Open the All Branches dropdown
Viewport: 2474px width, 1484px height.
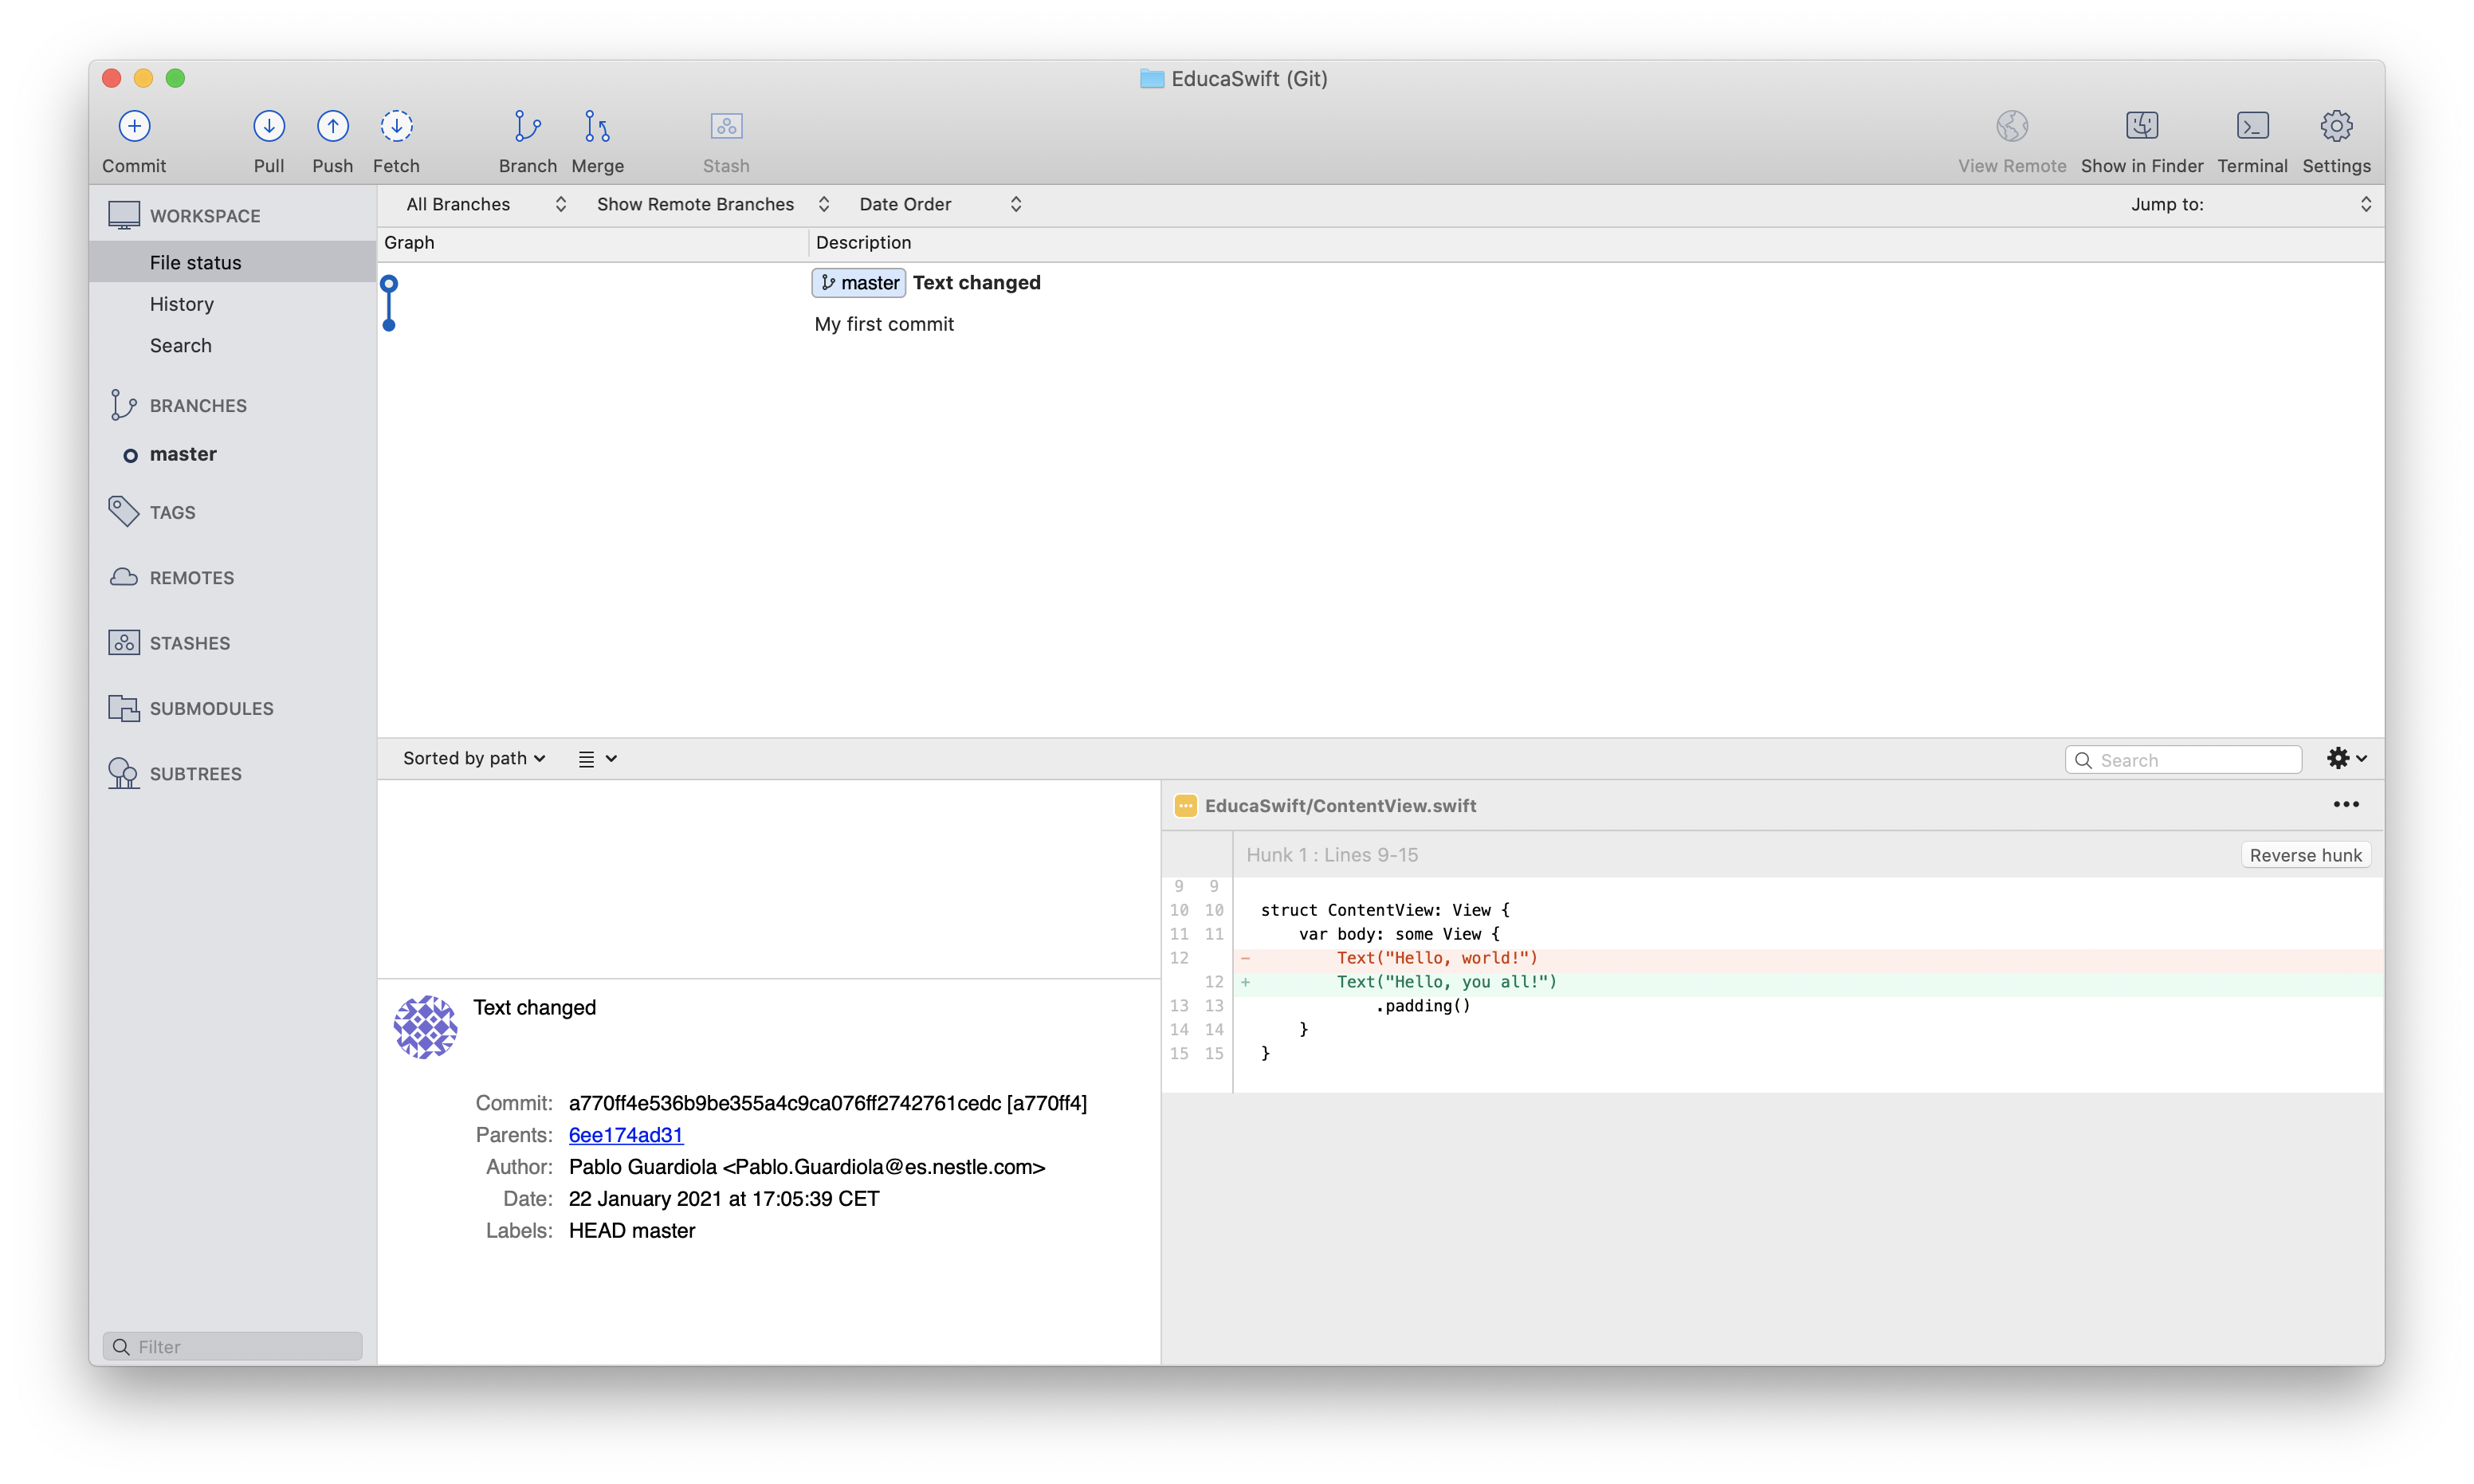(x=486, y=204)
